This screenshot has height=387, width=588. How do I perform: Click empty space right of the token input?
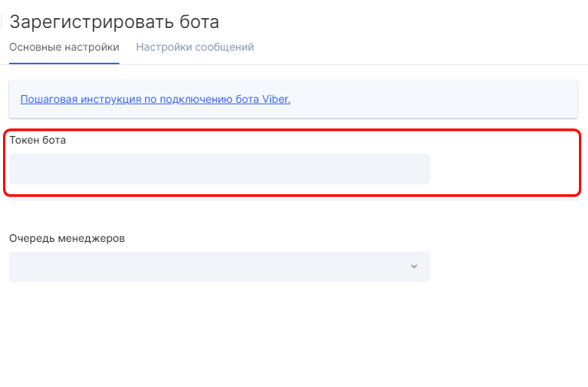pos(503,169)
